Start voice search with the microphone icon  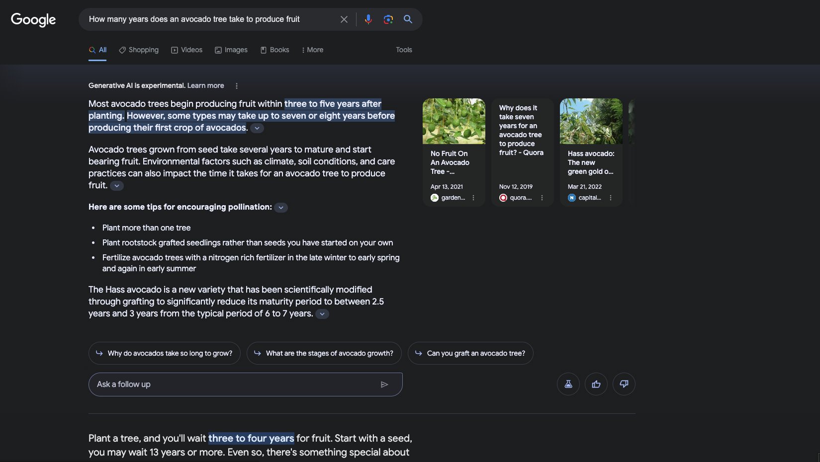[368, 19]
